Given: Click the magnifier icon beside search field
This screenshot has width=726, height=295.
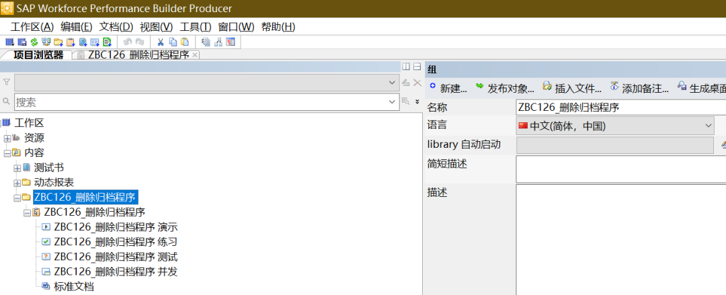Looking at the screenshot, I should [x=7, y=101].
